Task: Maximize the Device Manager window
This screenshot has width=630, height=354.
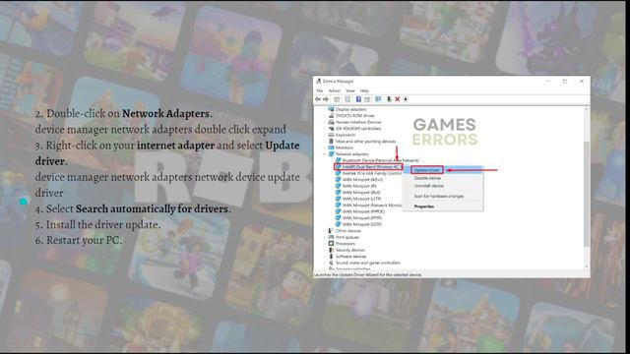Action: click(565, 81)
